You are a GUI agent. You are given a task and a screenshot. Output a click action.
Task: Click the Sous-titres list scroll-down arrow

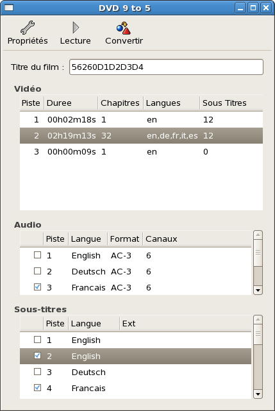click(258, 394)
